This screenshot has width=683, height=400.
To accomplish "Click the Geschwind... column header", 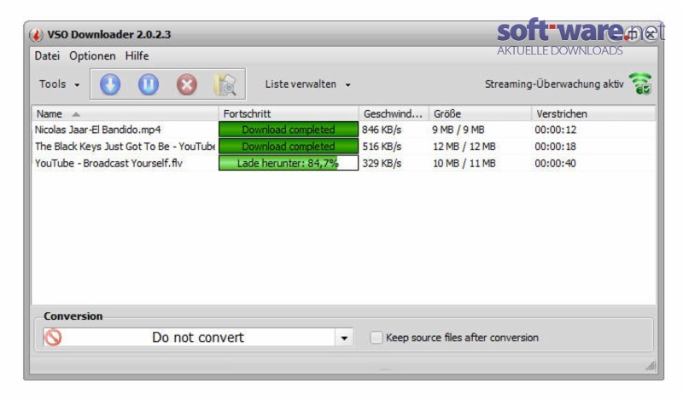I will pos(394,113).
